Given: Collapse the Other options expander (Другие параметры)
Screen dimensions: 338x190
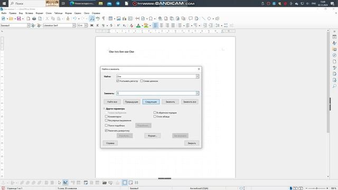Looking at the screenshot, I should click(105, 109).
